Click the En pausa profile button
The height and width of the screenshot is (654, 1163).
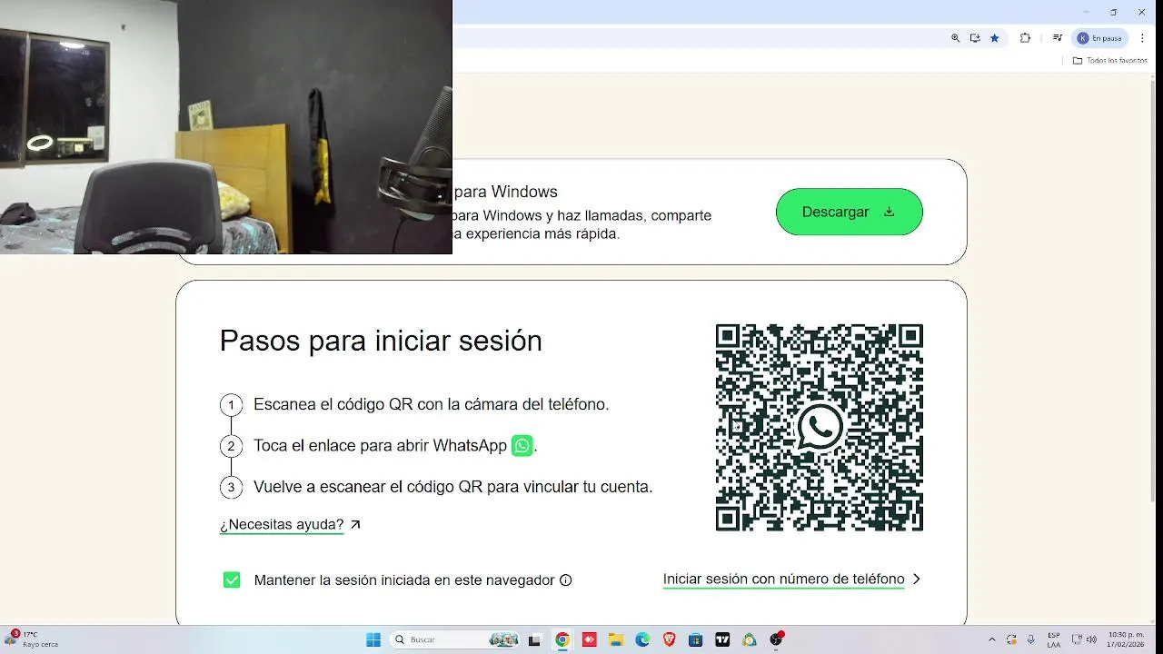1101,38
